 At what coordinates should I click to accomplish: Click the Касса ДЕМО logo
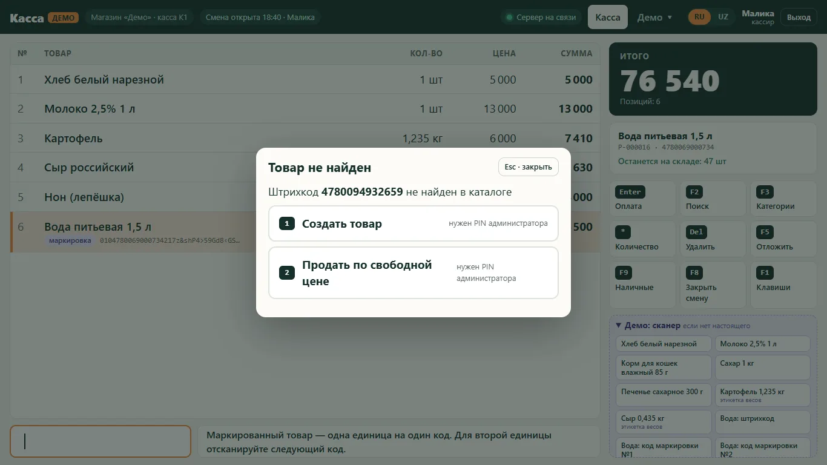click(x=44, y=18)
